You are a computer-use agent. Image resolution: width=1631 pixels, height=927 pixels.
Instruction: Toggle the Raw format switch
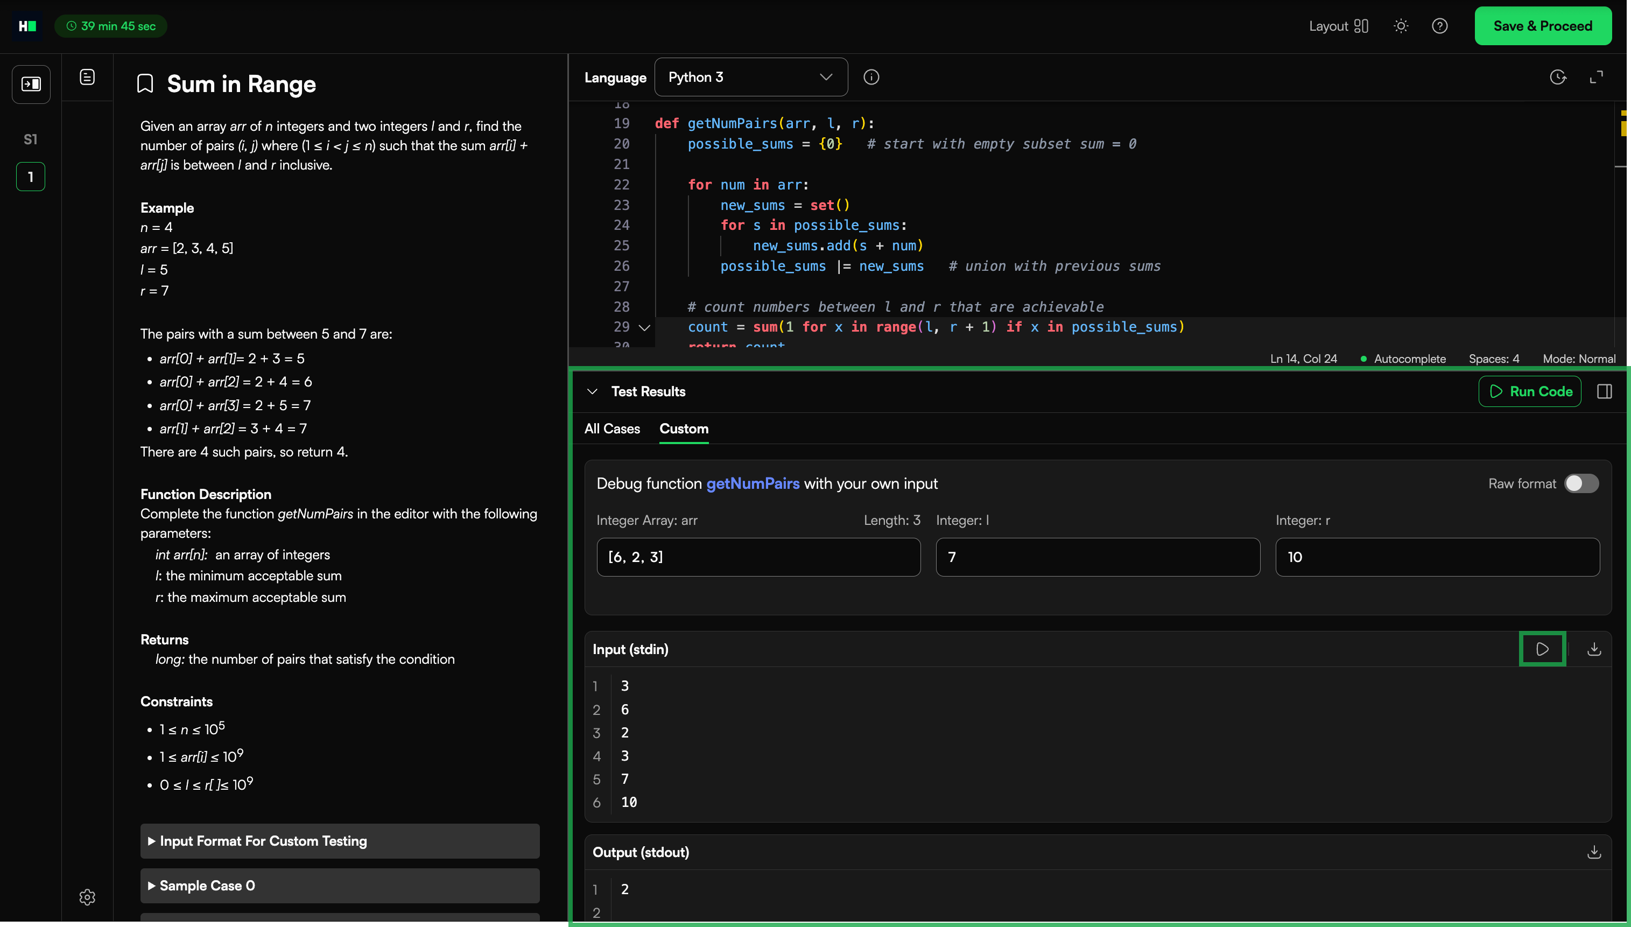[x=1581, y=483]
